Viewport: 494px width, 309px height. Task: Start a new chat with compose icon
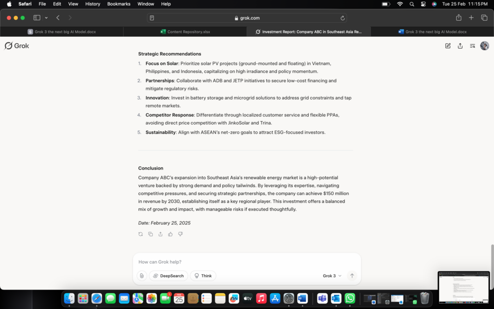click(x=448, y=46)
